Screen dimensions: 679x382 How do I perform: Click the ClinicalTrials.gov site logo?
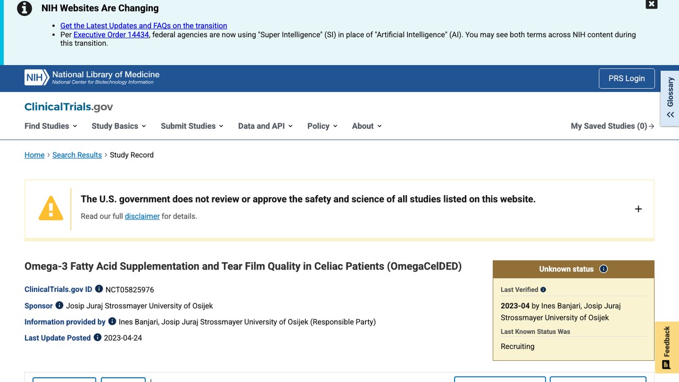pos(69,107)
